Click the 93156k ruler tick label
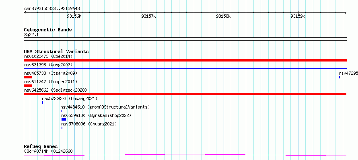This screenshot has width=358, height=160. pyautogui.click(x=74, y=16)
